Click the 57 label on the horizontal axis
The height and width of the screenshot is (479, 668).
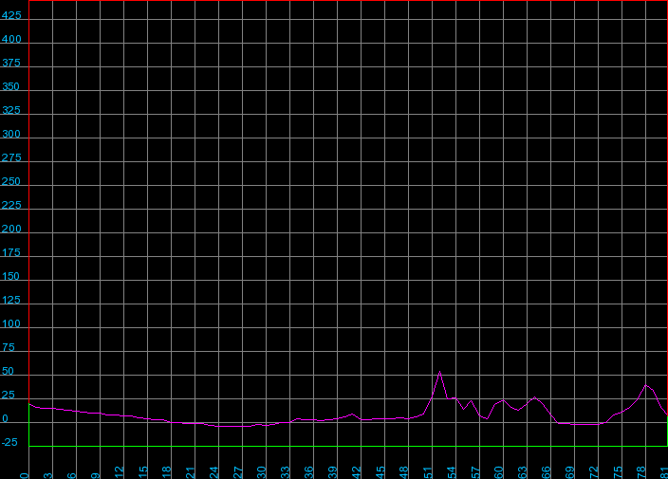(x=475, y=472)
